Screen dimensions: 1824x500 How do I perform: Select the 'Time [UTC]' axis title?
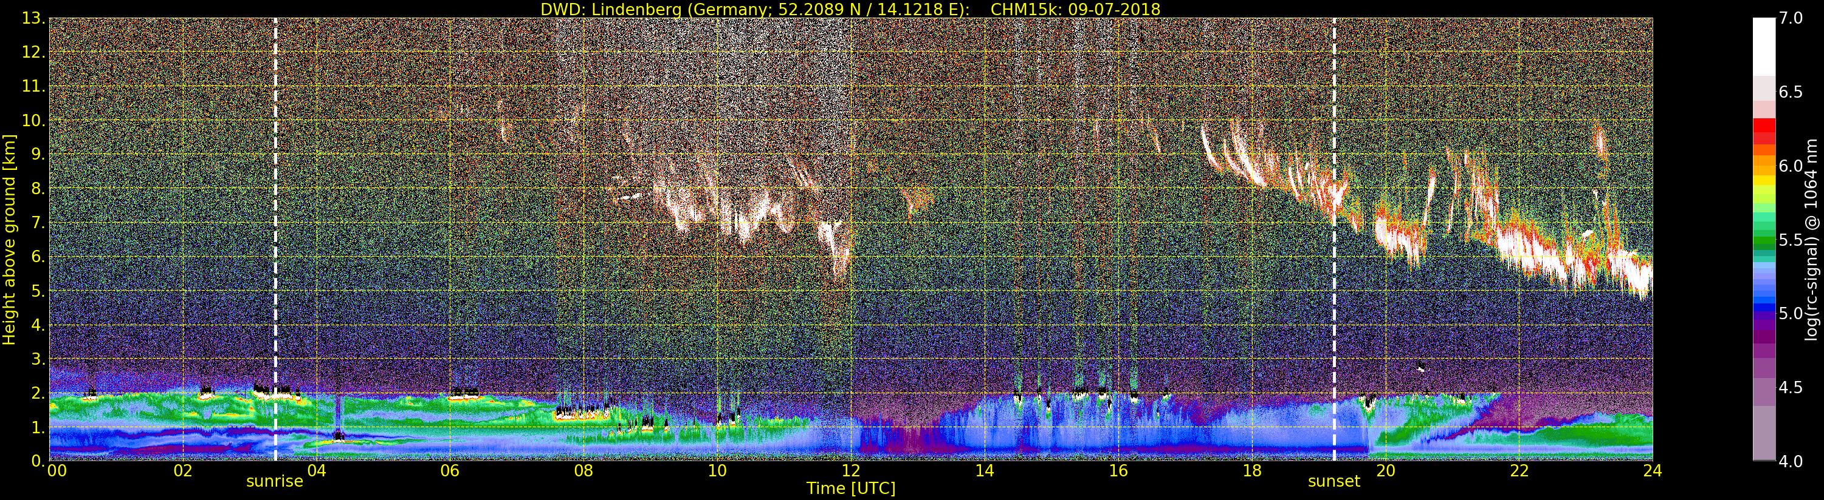click(851, 488)
